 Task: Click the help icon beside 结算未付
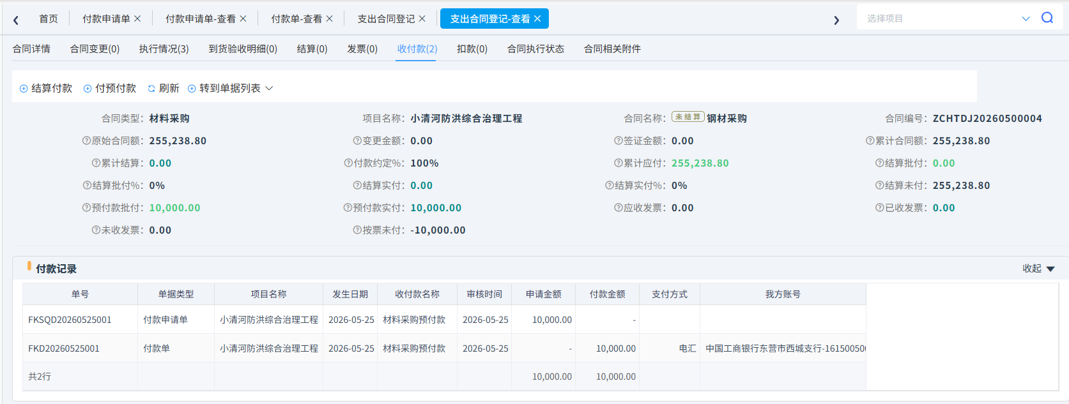pos(879,185)
